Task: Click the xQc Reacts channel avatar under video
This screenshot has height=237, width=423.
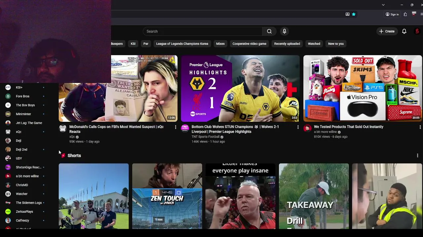Action: click(63, 128)
